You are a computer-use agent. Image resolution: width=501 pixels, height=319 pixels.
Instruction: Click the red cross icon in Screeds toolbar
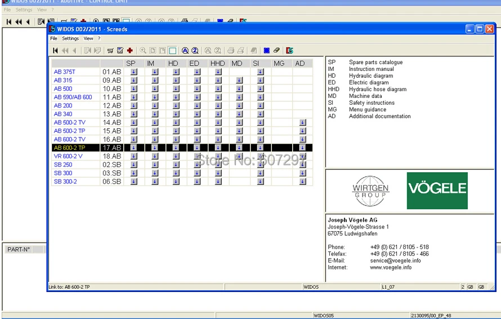pyautogui.click(x=130, y=51)
